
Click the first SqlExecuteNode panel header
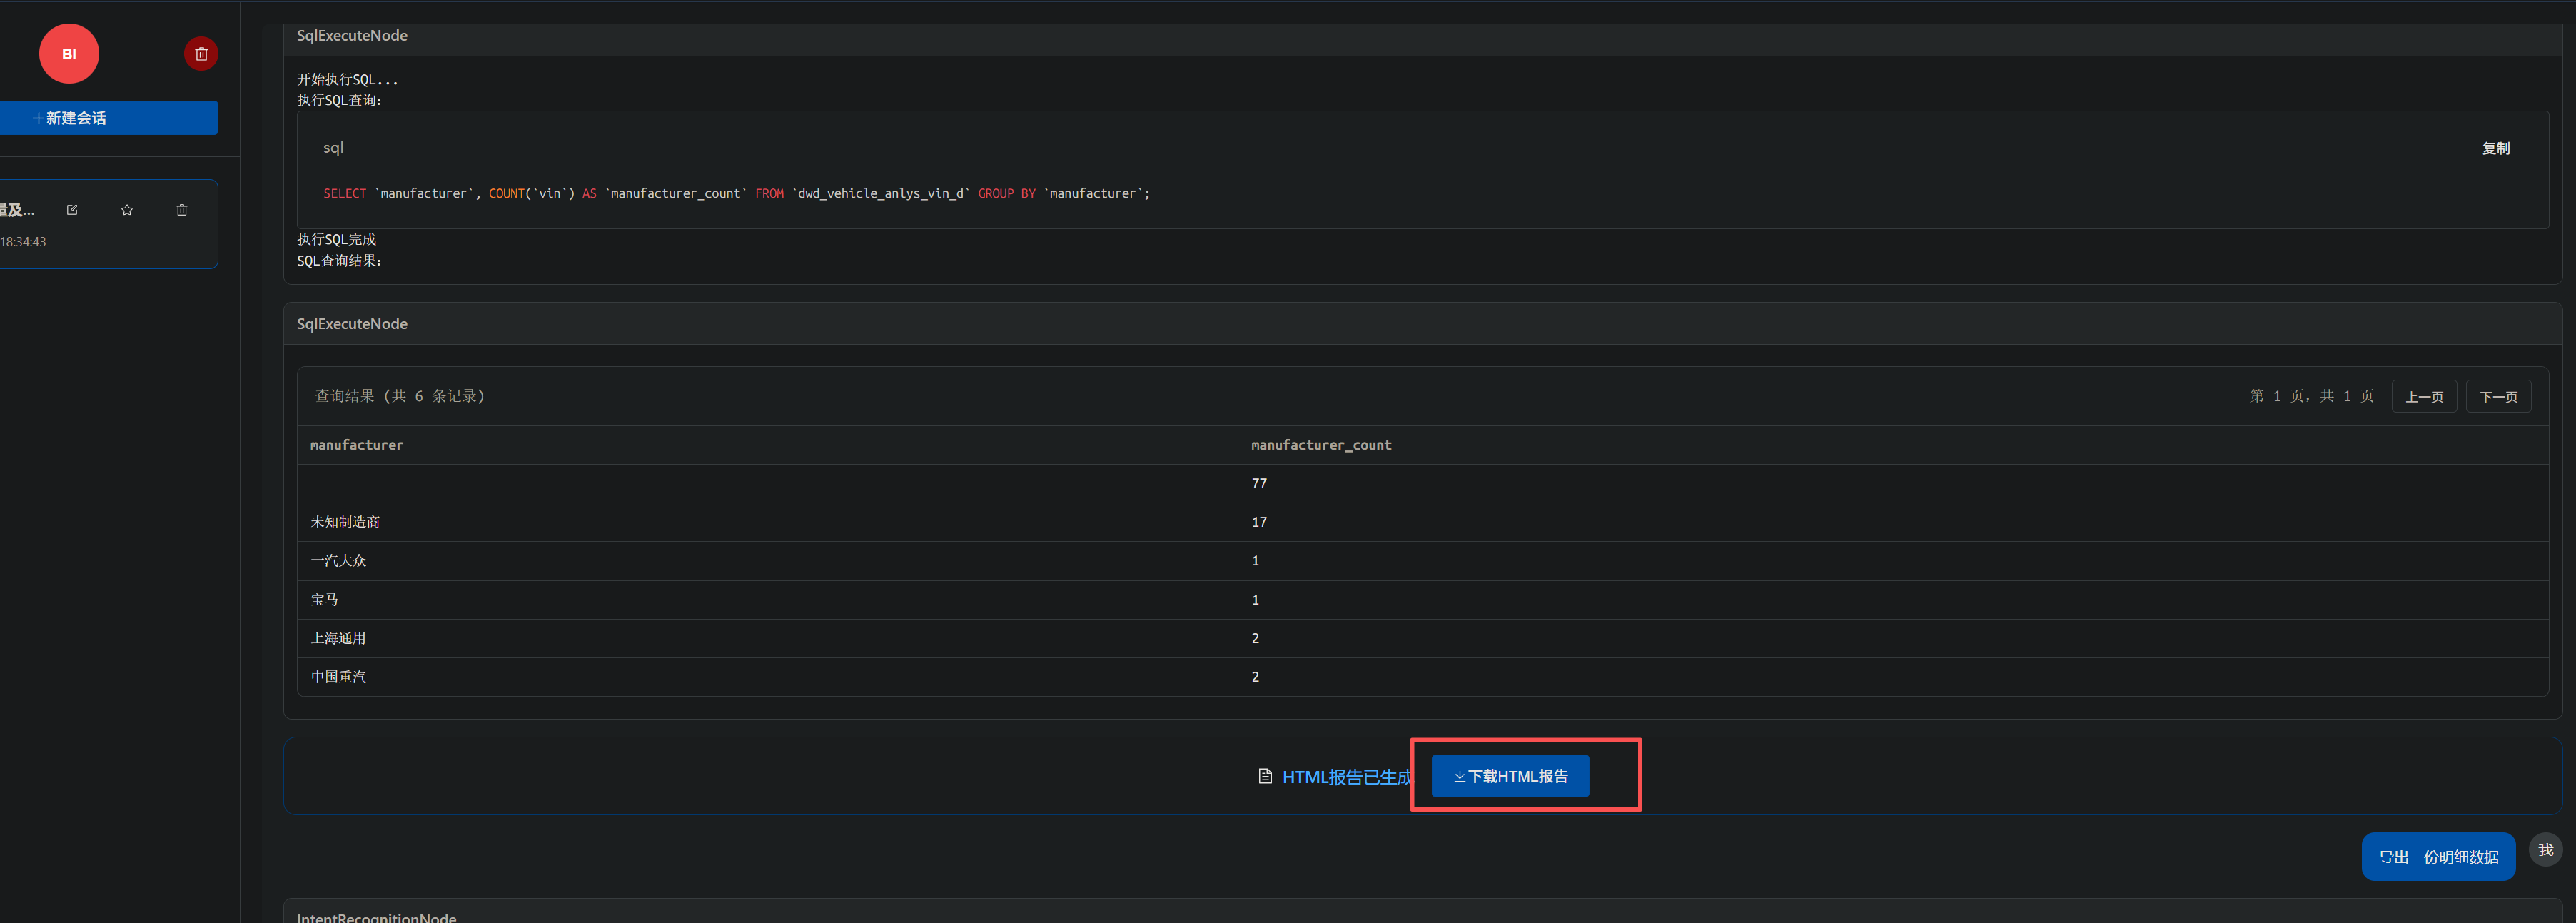(x=352, y=36)
